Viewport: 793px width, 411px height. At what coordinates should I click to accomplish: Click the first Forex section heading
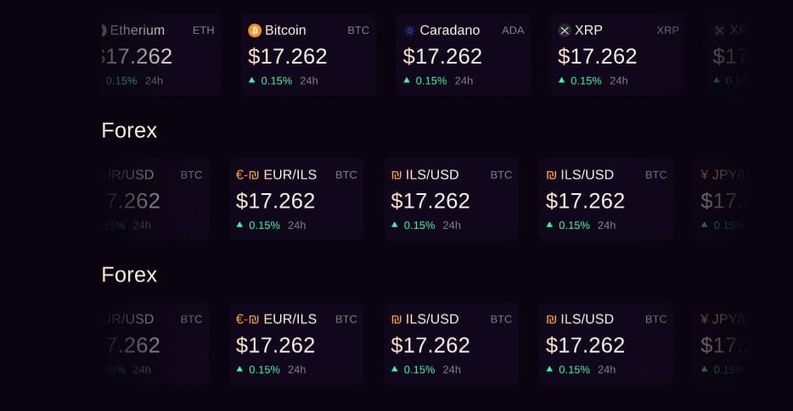pos(129,131)
